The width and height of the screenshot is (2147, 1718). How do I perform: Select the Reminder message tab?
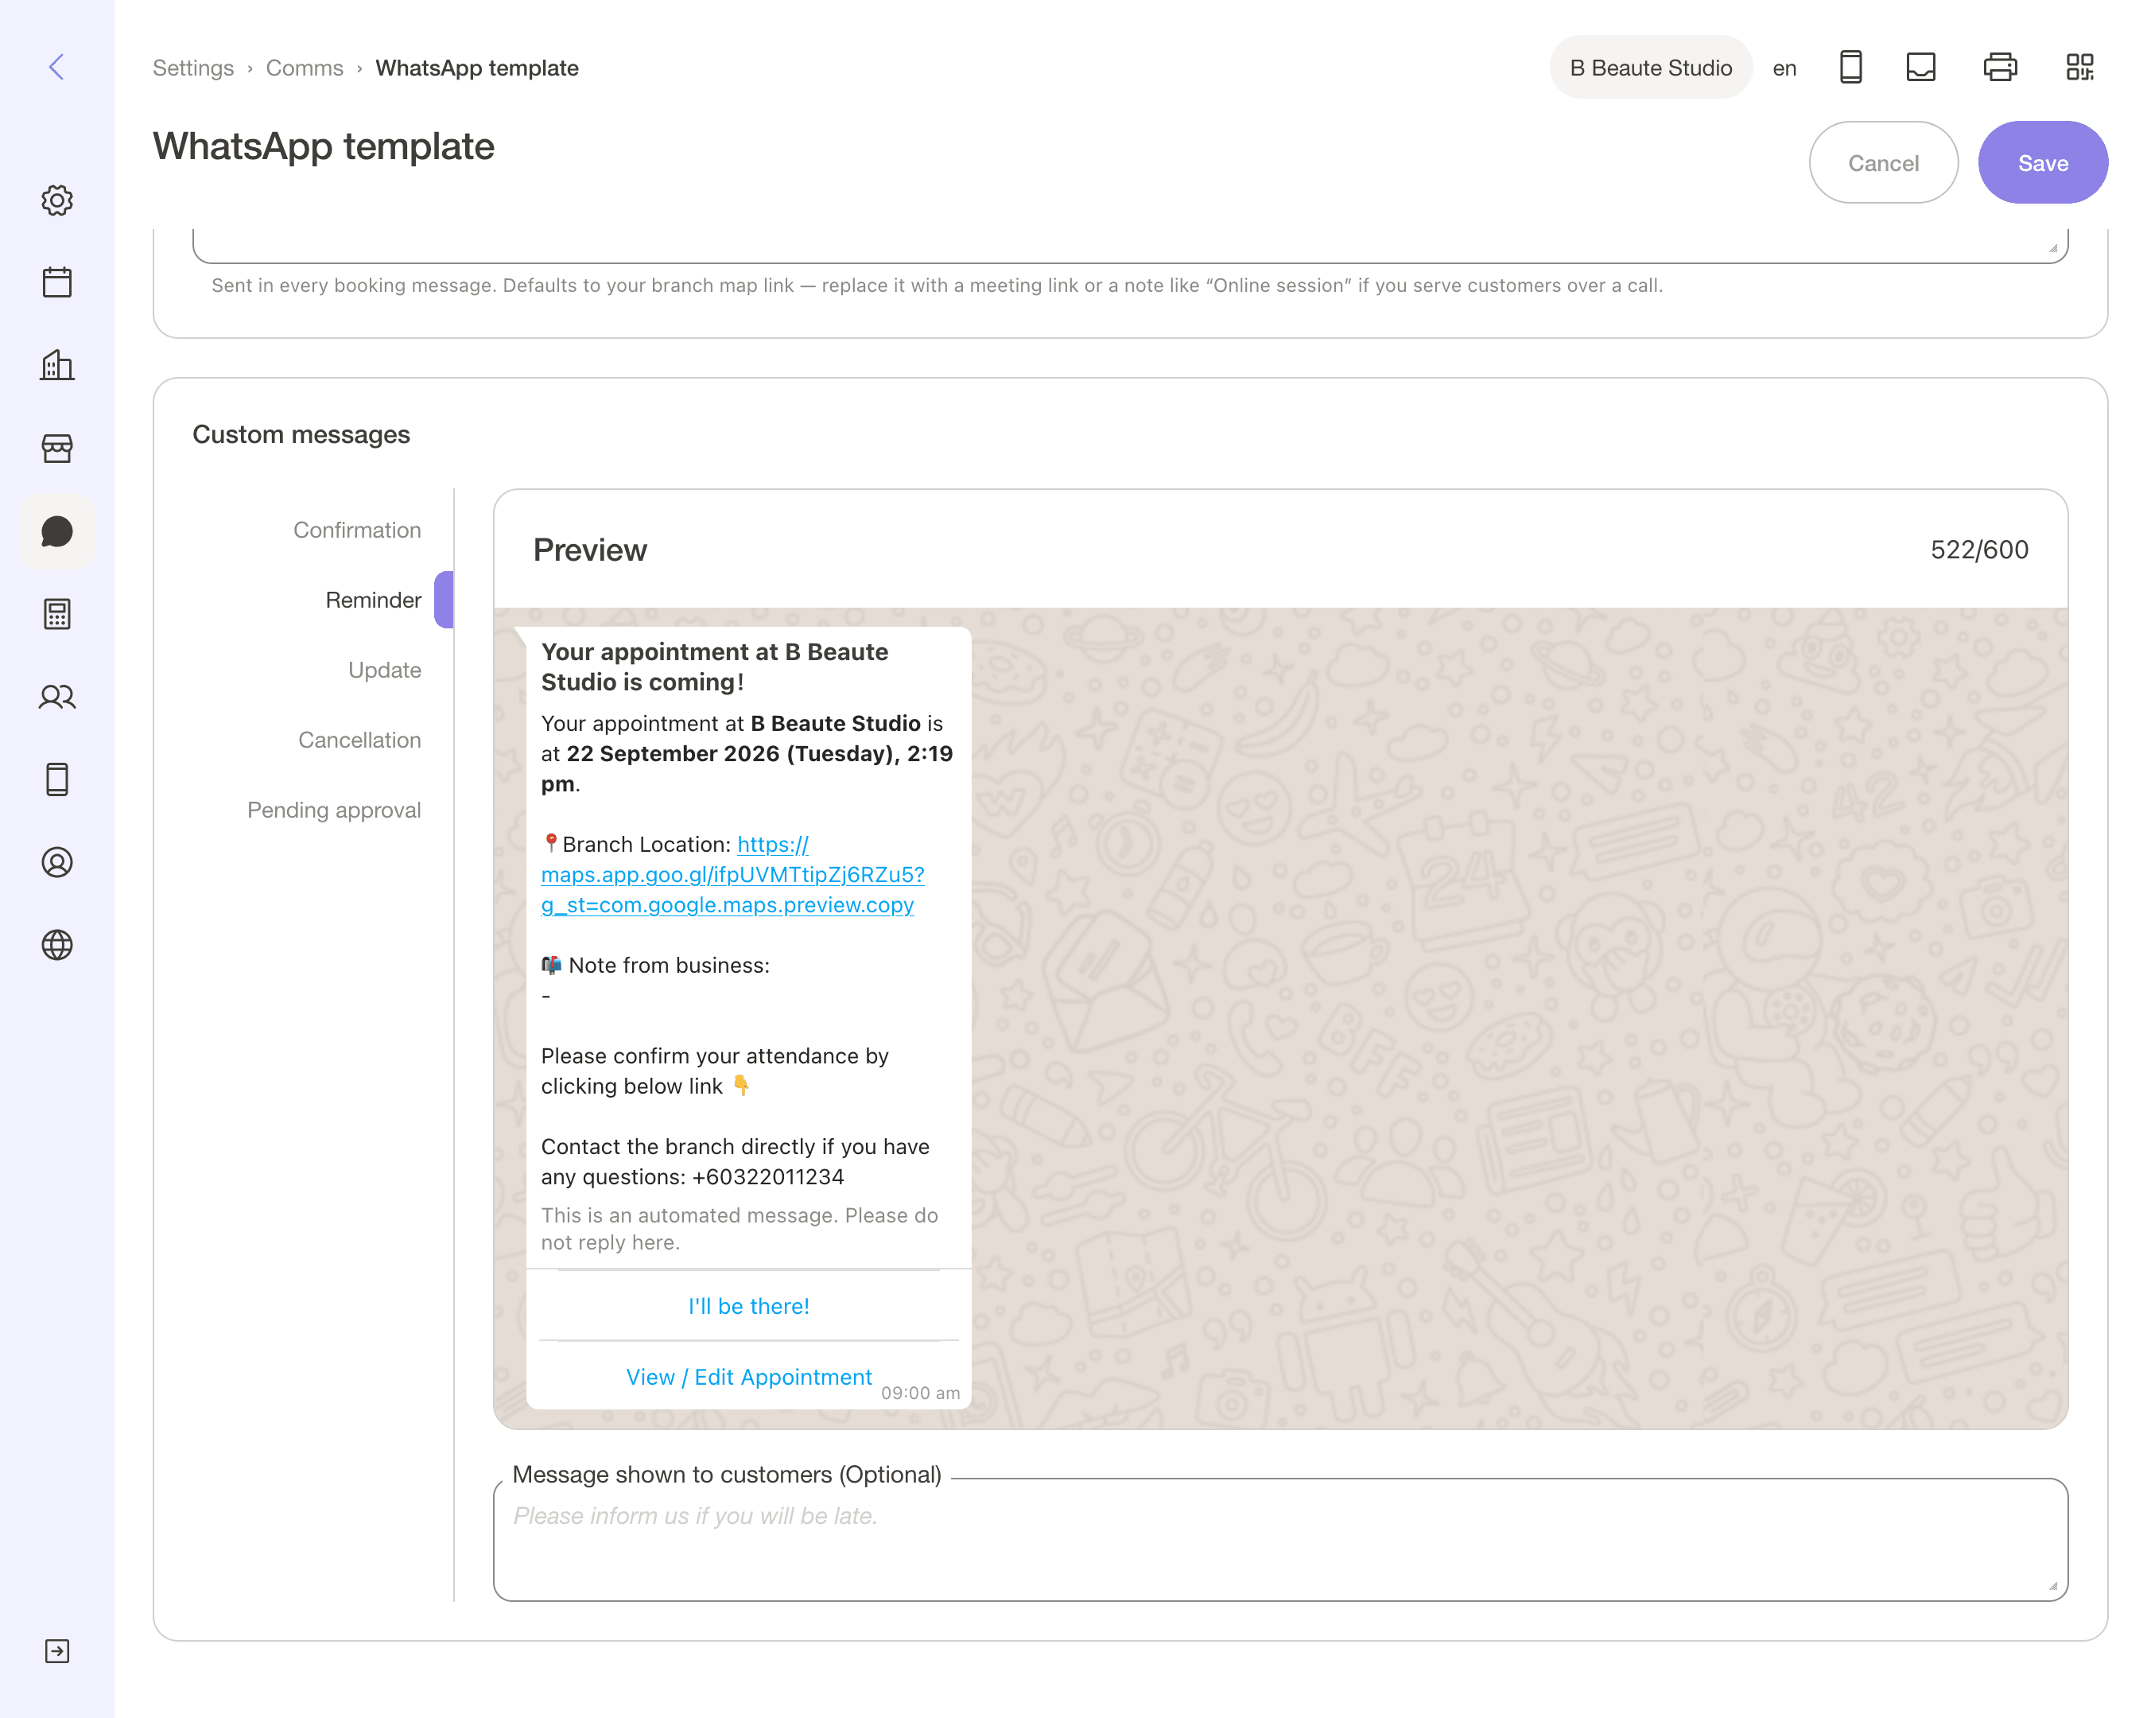pyautogui.click(x=374, y=600)
